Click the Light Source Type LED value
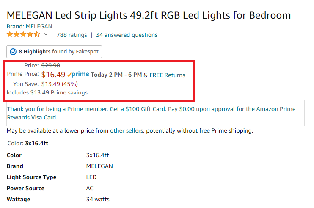314x208 pixels. click(x=91, y=177)
